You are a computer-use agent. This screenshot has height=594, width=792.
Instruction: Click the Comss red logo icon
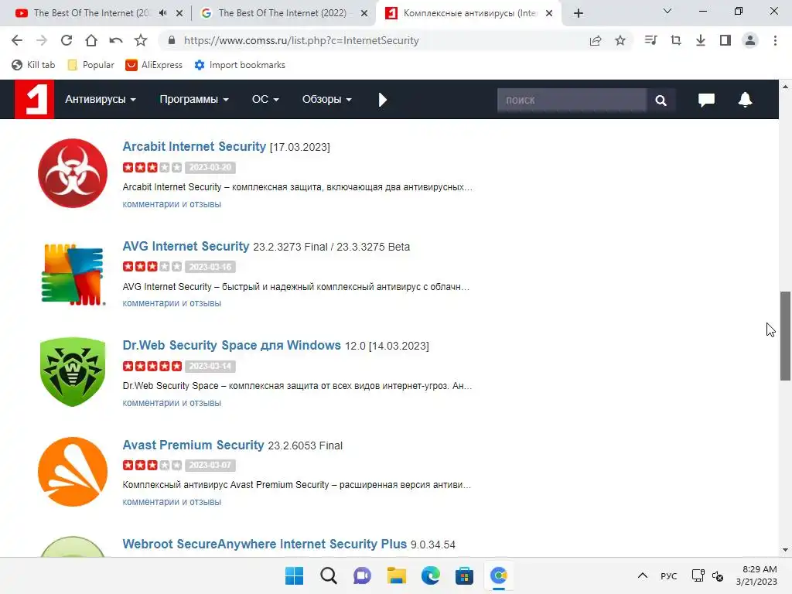click(34, 100)
